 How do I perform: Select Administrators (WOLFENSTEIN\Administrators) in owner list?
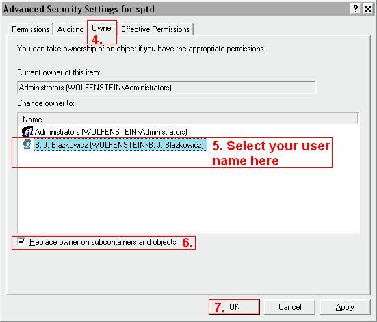(111, 132)
